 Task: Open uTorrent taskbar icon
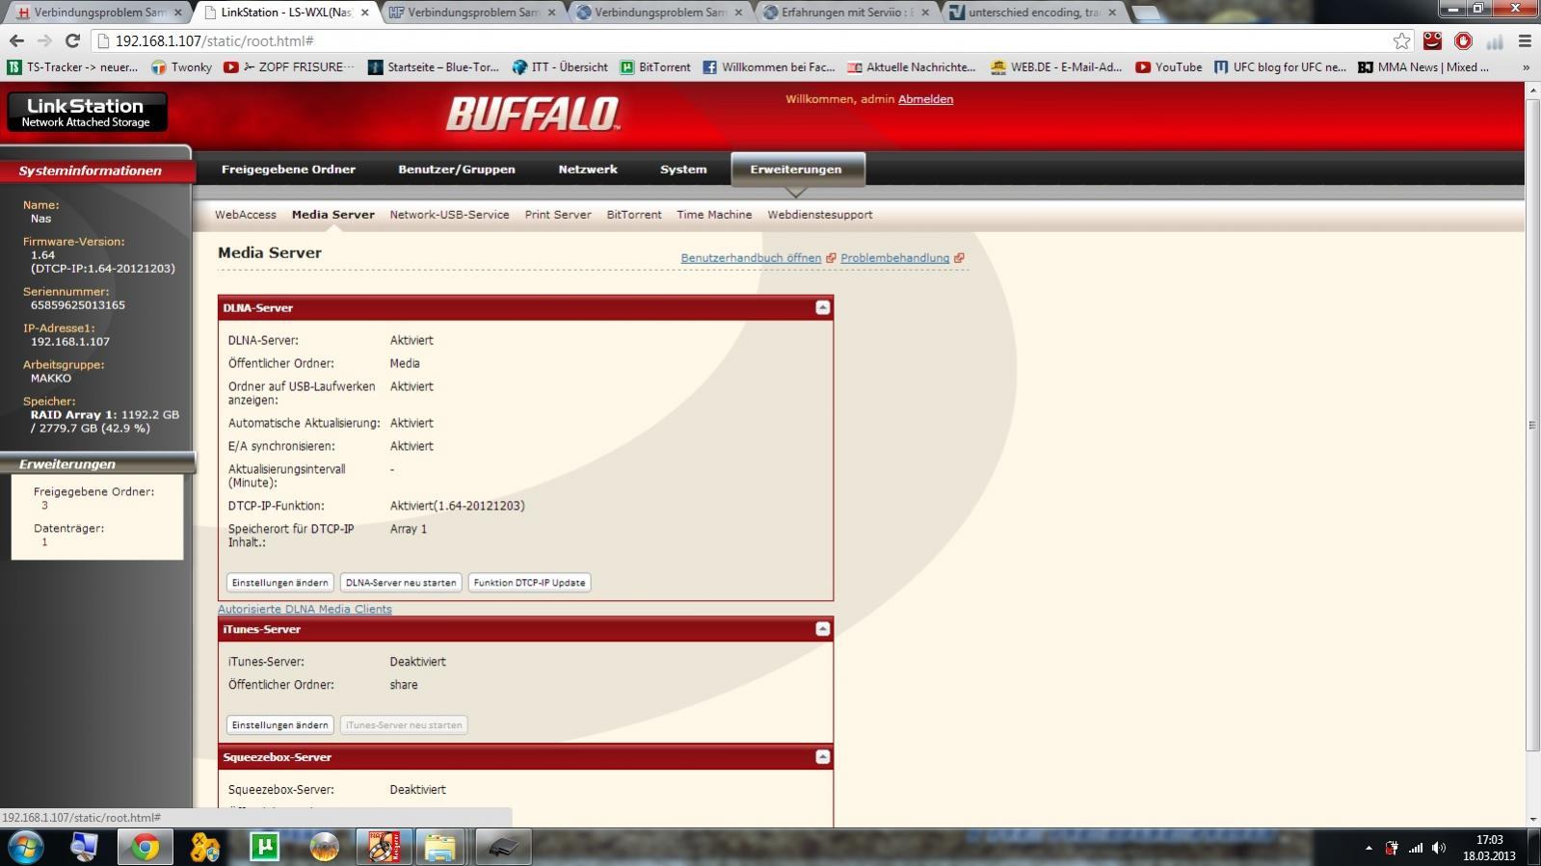(x=264, y=847)
